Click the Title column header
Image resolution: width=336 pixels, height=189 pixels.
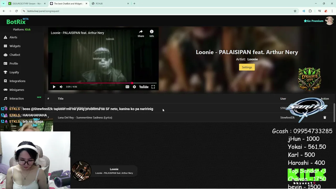click(x=61, y=99)
